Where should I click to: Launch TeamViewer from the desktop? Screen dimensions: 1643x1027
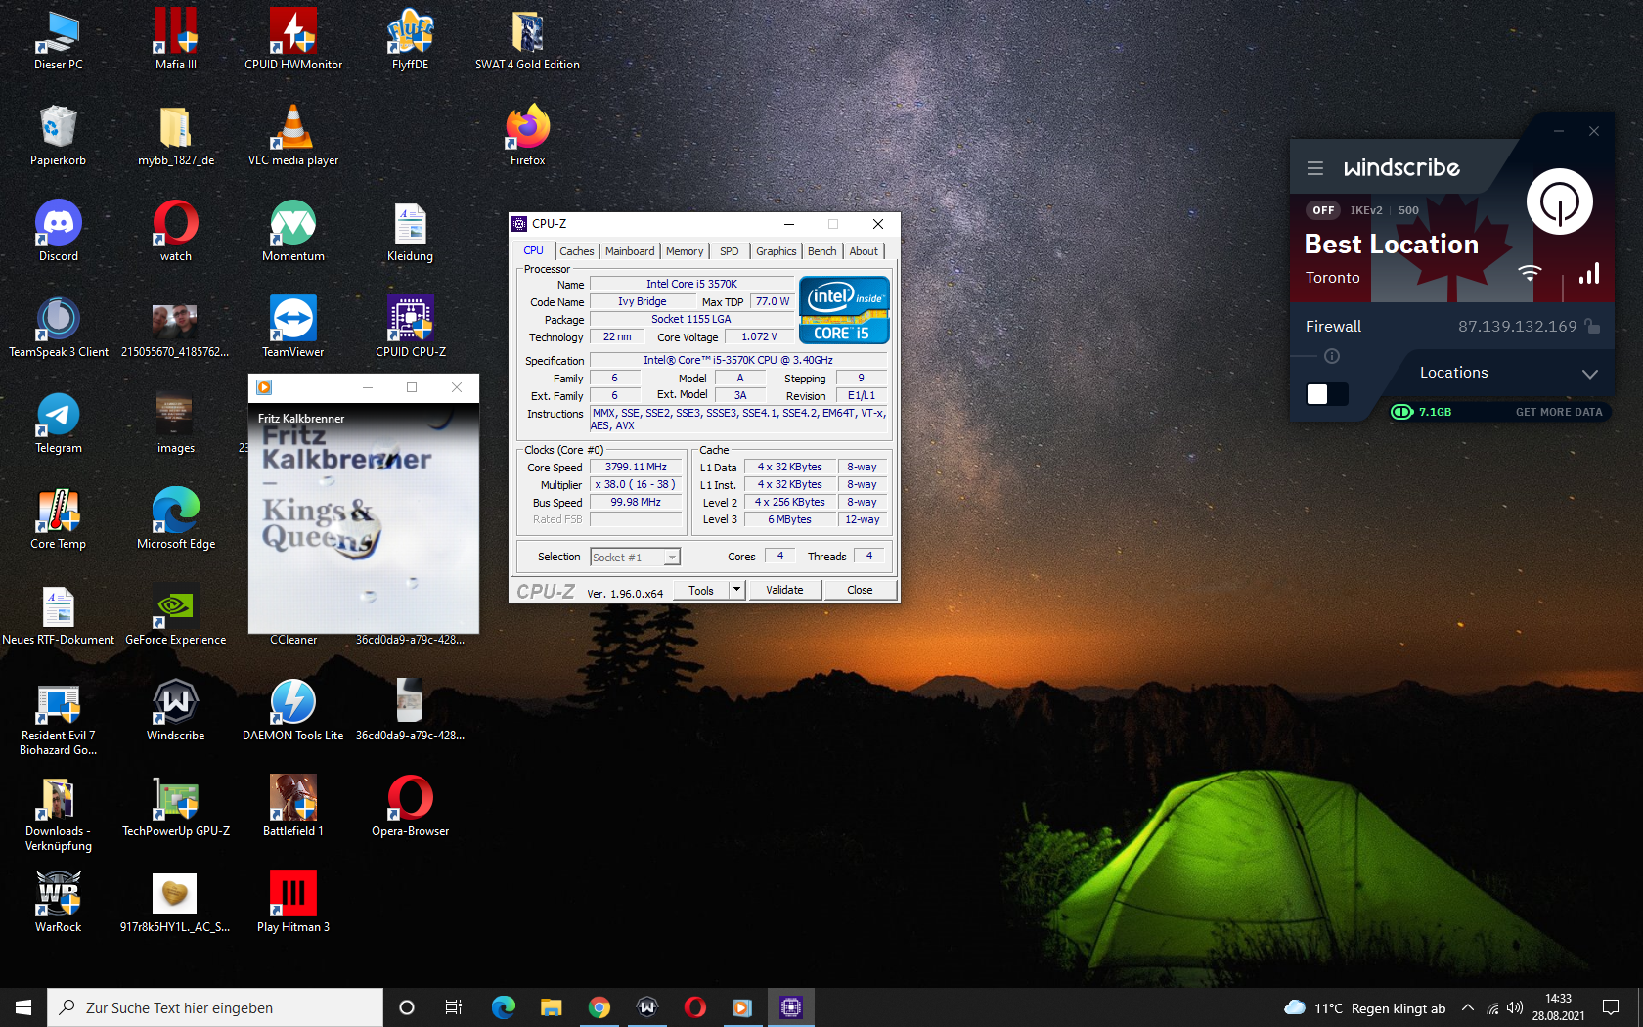[293, 328]
